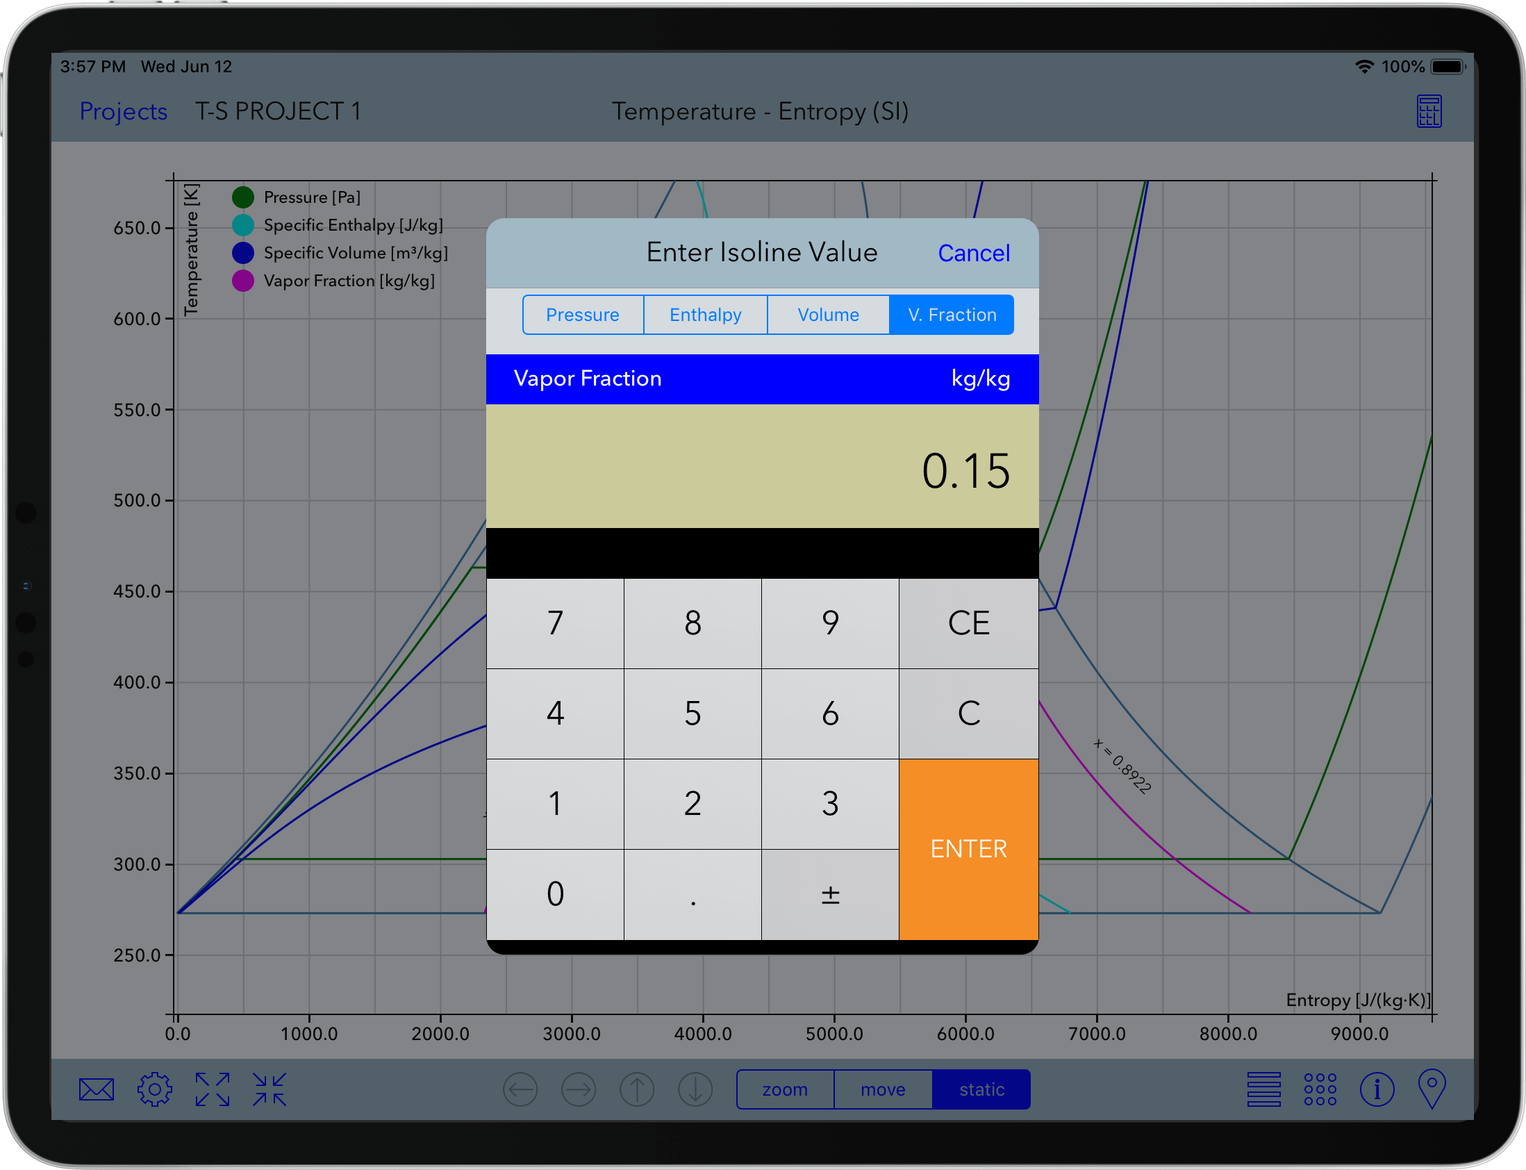Click the magenta Vapor Fraction legend swatch
The width and height of the screenshot is (1526, 1170).
click(x=242, y=280)
